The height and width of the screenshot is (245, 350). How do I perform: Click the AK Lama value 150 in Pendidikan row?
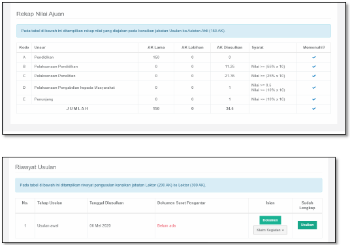tap(156, 57)
